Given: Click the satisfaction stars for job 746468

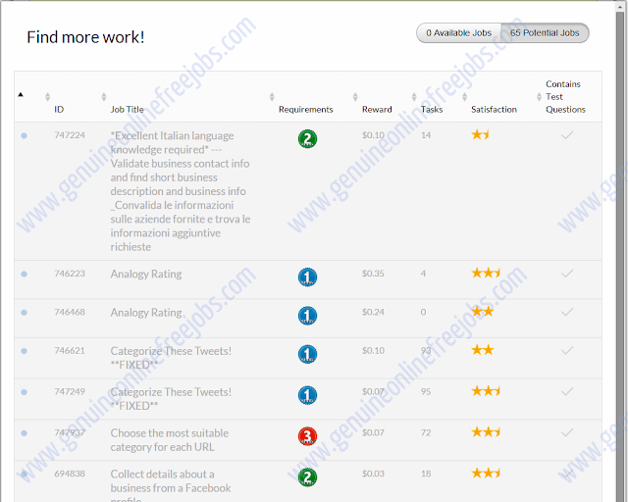Looking at the screenshot, I should pyautogui.click(x=483, y=312).
